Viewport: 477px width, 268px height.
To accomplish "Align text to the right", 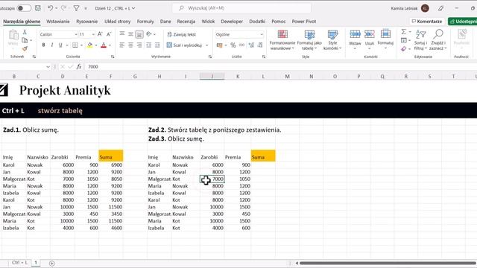I will [139, 45].
